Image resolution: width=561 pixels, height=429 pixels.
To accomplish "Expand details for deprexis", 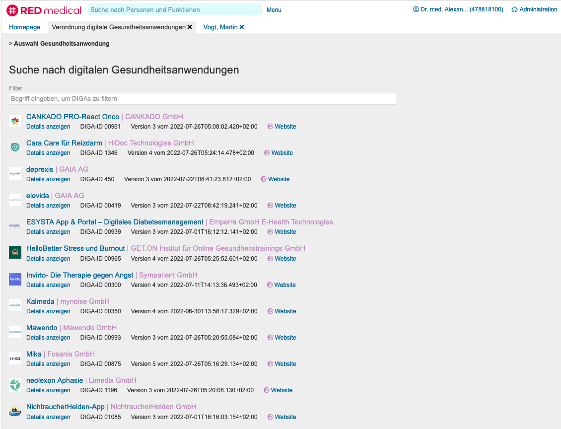I will pyautogui.click(x=48, y=179).
